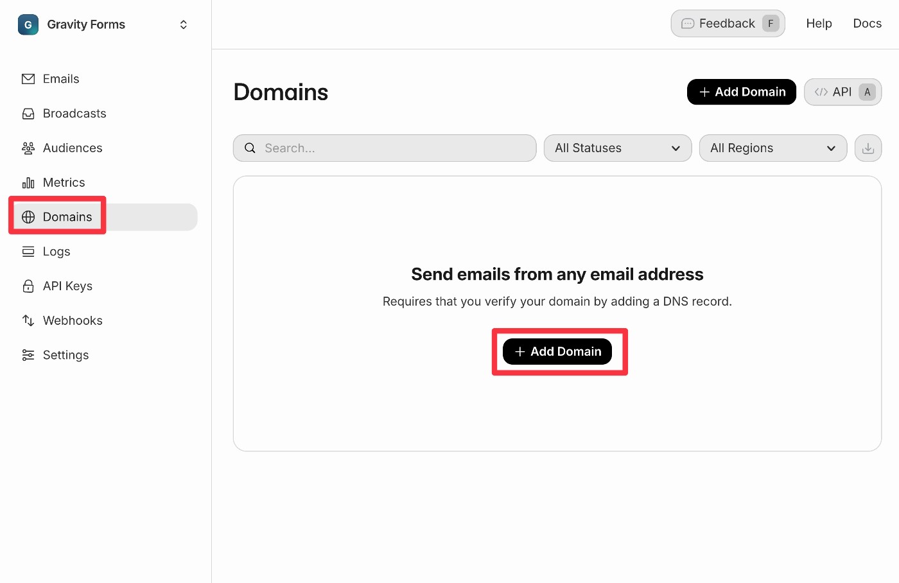This screenshot has width=899, height=583.
Task: Click the top Add Domain button
Action: 742,92
